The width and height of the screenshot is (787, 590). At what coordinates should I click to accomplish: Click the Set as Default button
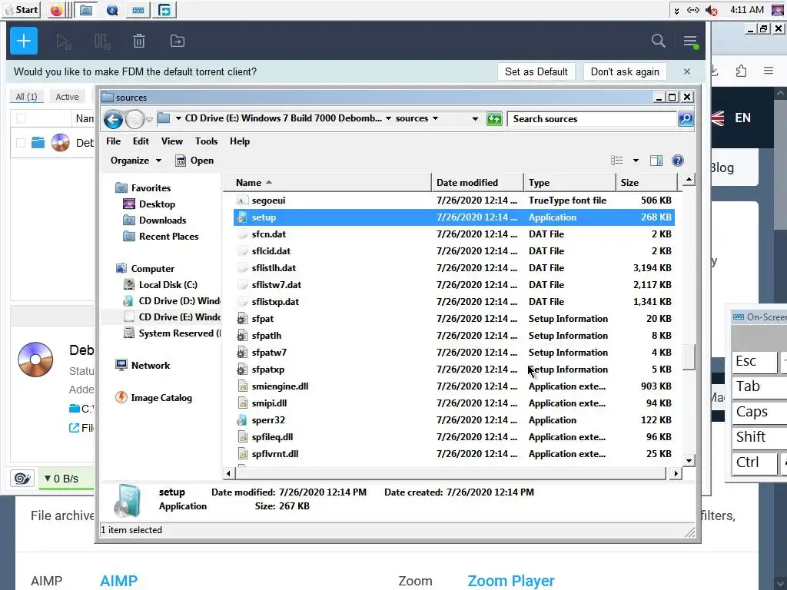click(x=536, y=71)
